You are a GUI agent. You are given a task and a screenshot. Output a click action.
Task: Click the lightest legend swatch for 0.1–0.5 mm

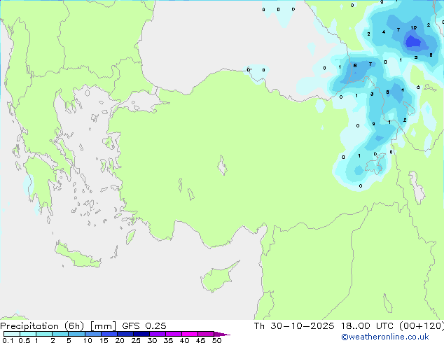pos(12,334)
